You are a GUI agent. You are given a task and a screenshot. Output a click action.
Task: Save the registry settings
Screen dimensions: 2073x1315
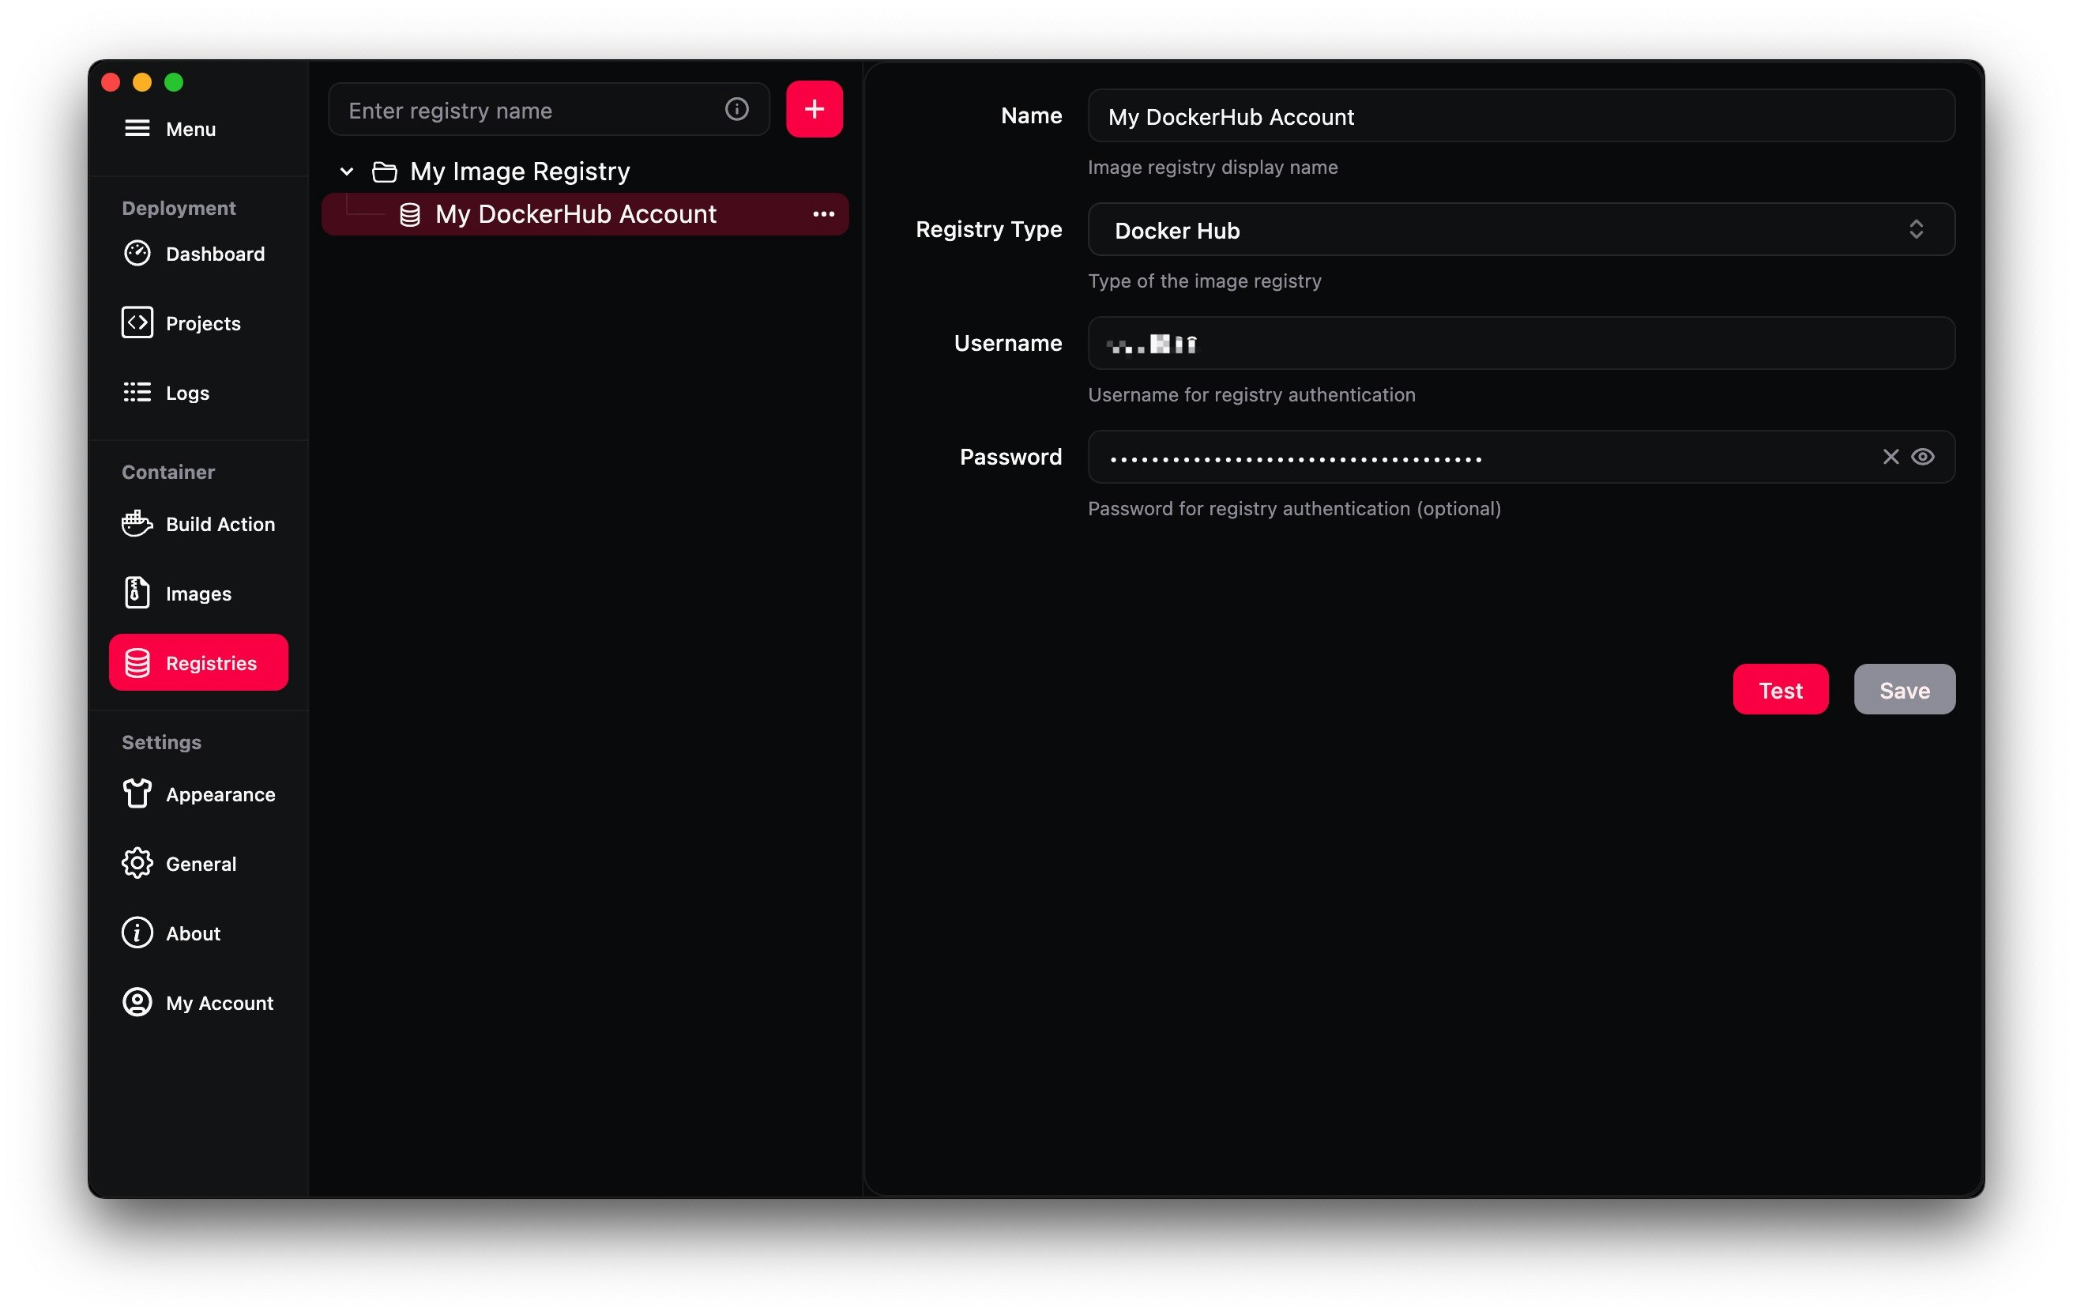tap(1904, 689)
